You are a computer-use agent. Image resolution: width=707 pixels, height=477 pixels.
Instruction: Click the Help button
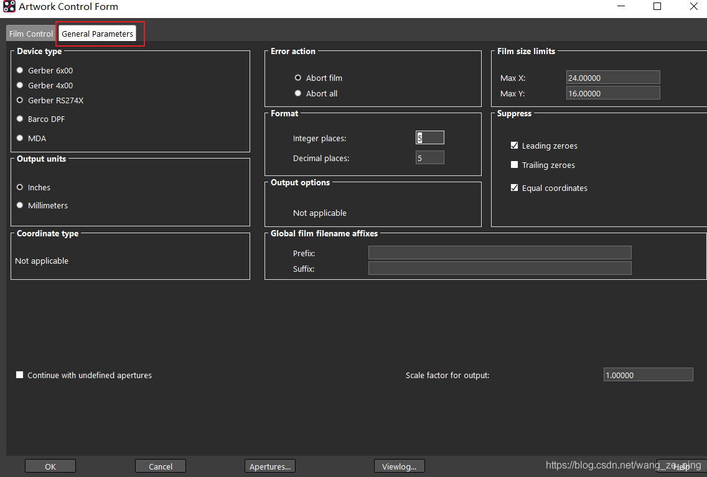pyautogui.click(x=681, y=466)
